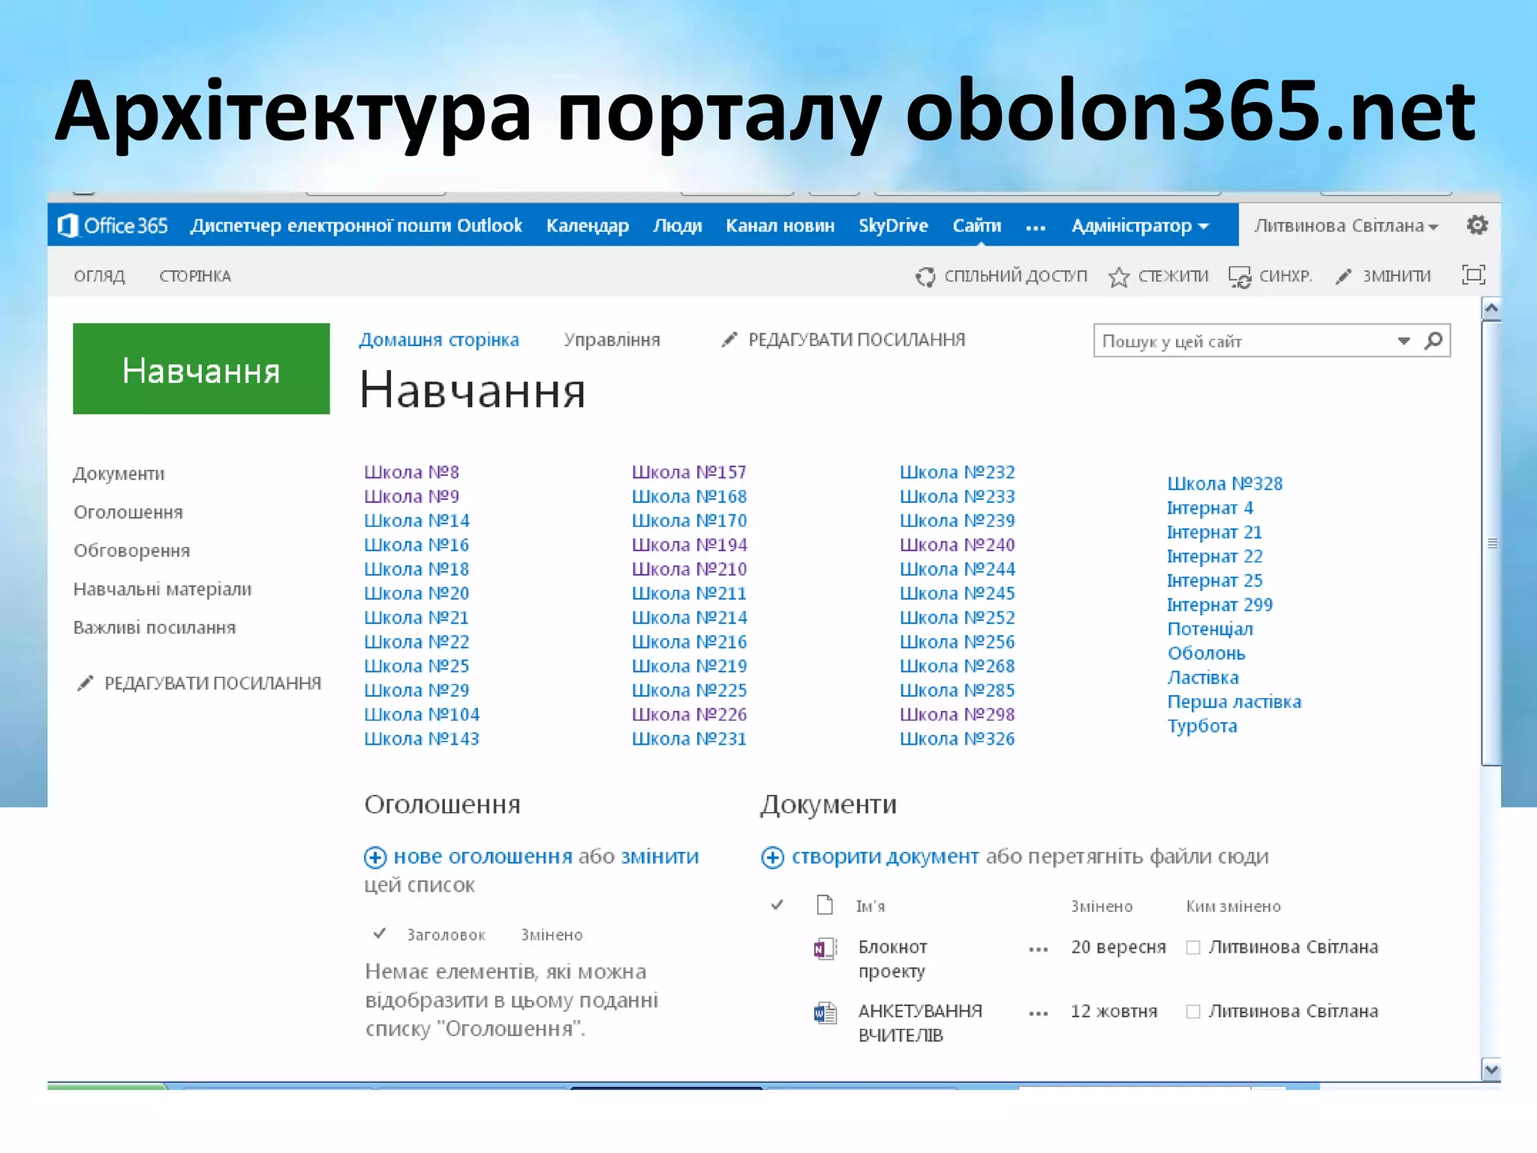1537x1153 pixels.
Task: Open the Школа №231 link
Action: 689,739
